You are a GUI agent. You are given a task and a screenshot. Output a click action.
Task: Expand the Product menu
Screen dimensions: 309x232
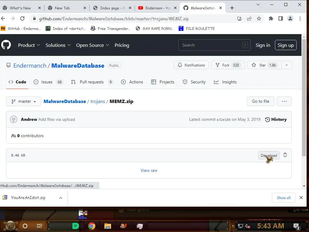(29, 45)
